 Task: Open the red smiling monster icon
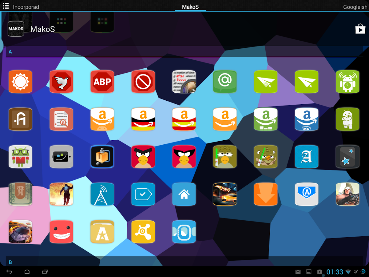coord(61,232)
